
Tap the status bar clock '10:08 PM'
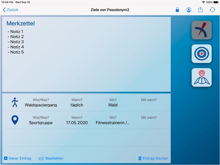[x=7, y=2]
